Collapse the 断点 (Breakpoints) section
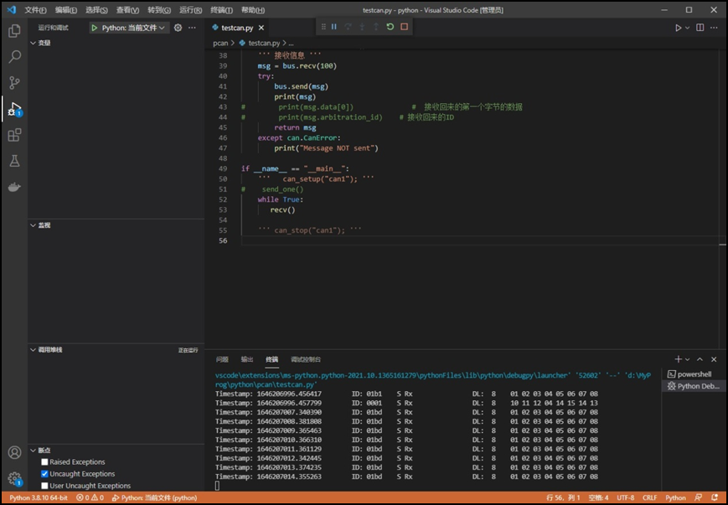728x505 pixels. [40, 451]
